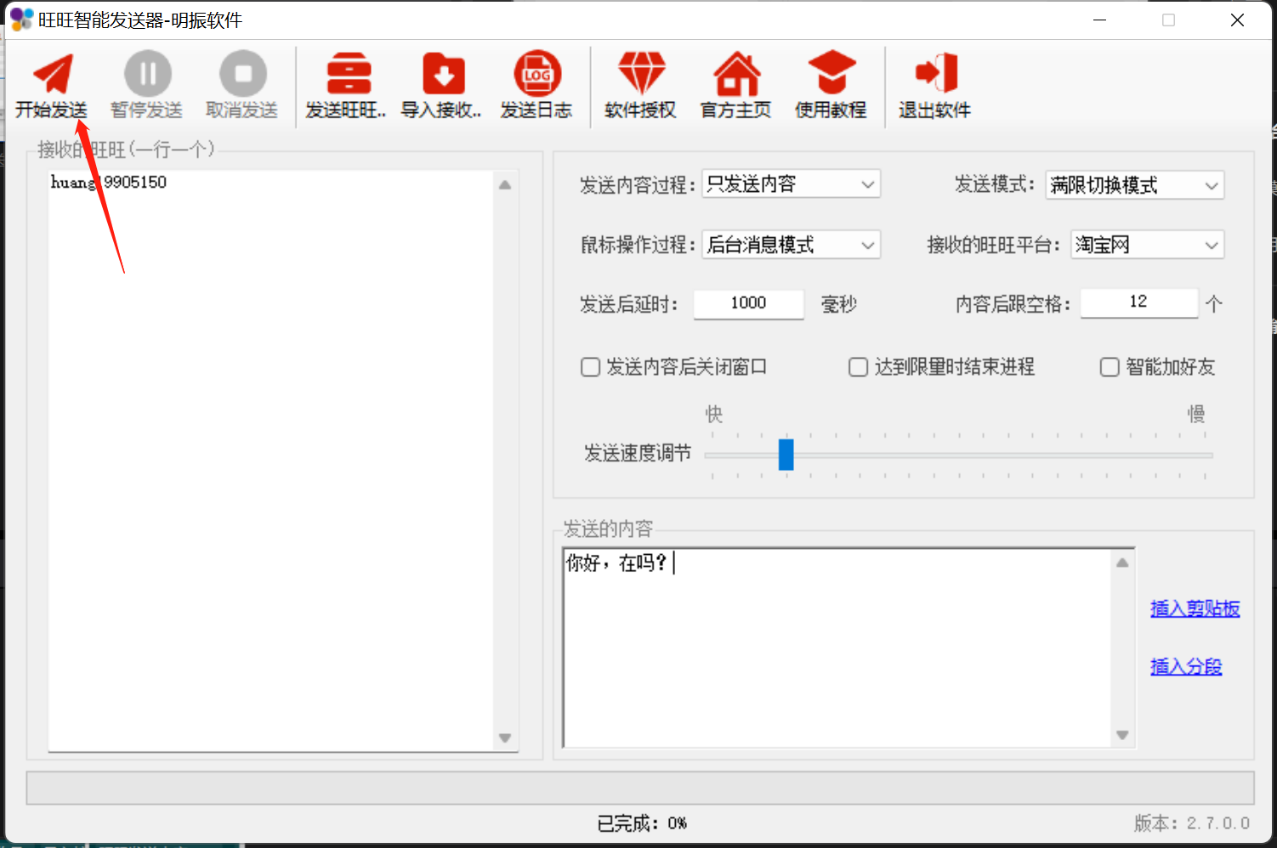Enable the 达到限量时结束进程 checkbox
The image size is (1277, 848).
[x=859, y=367]
